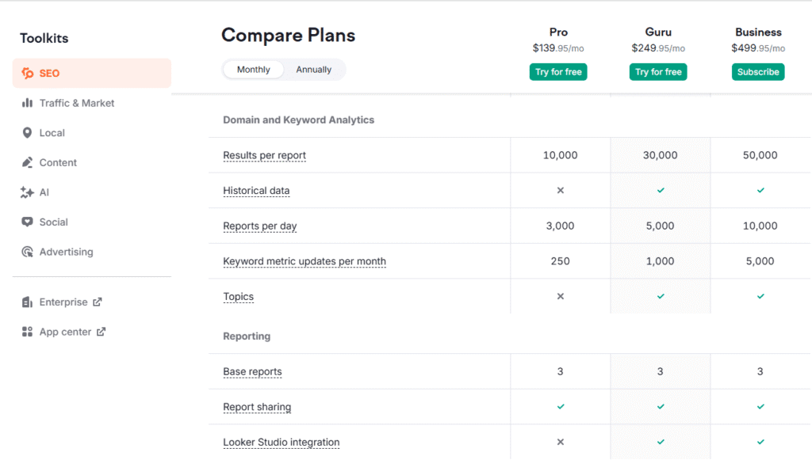Viewport: 812px width, 471px height.
Task: Click the Historical data feature label
Action: 256,191
